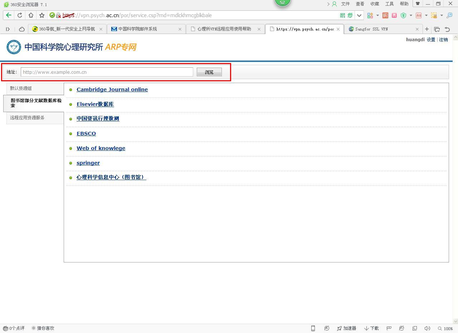This screenshot has width=458, height=333.
Task: Click the green browser engine switch icon
Action: coord(350,15)
